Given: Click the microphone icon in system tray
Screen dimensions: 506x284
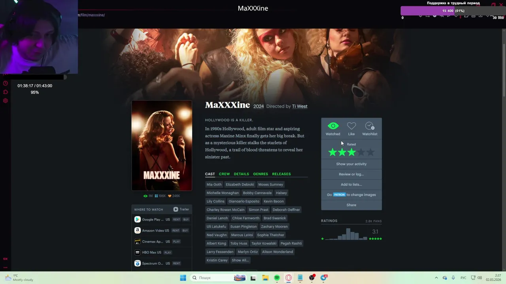Looking at the screenshot, I should [x=453, y=278].
